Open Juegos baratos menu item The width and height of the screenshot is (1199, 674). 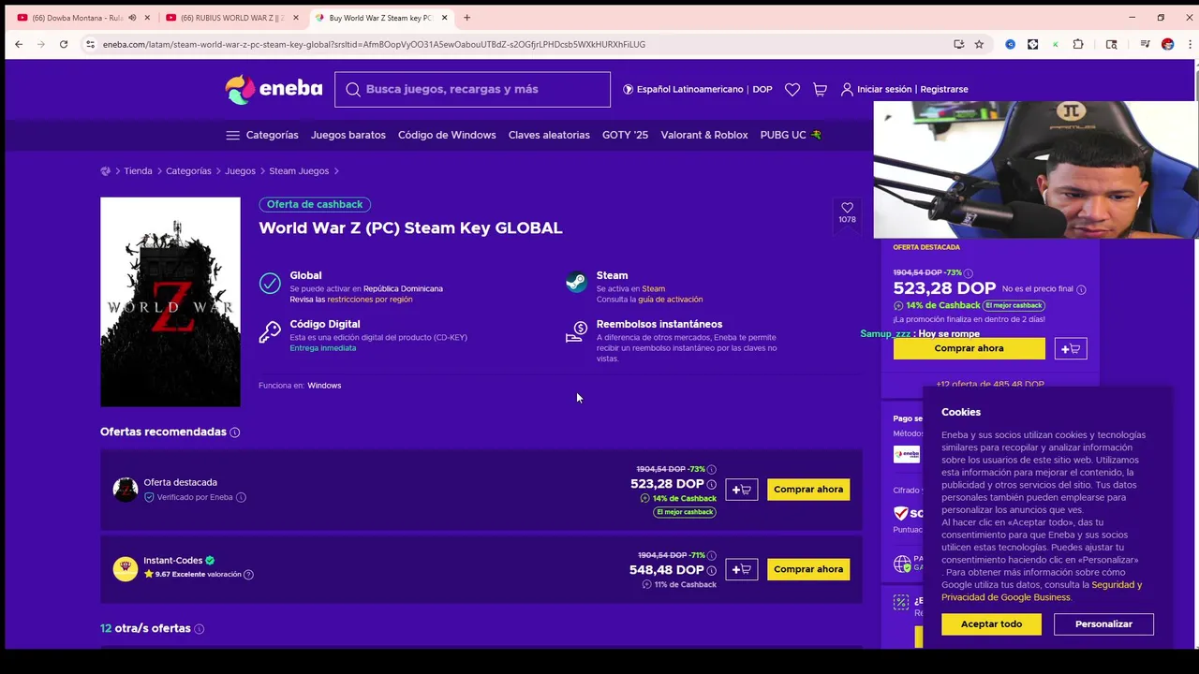pos(348,135)
